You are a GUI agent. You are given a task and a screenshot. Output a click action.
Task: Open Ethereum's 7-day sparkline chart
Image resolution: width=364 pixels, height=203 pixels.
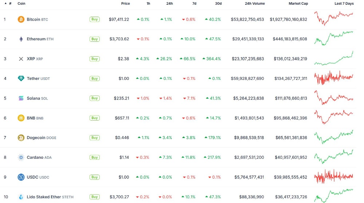333,38
